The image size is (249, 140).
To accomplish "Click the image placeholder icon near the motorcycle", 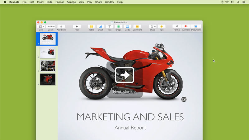I will (x=184, y=99).
